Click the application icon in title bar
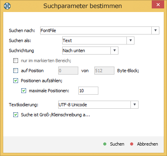This screenshot has height=156, width=167. tap(7, 6)
